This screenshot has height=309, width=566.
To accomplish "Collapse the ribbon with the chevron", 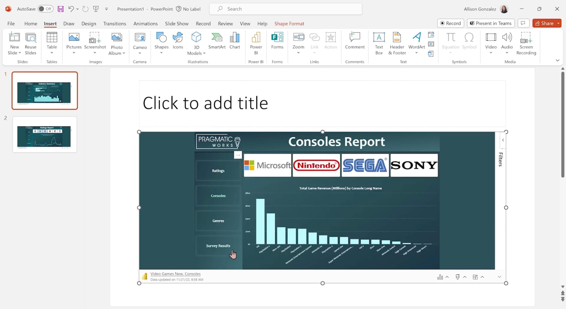I will coord(557,60).
